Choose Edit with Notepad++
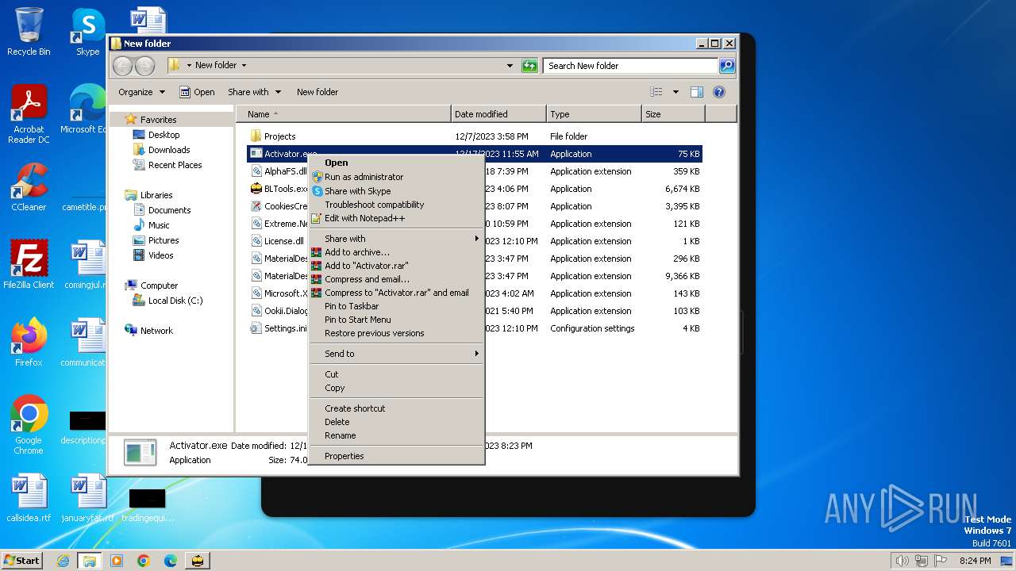 tap(396, 218)
